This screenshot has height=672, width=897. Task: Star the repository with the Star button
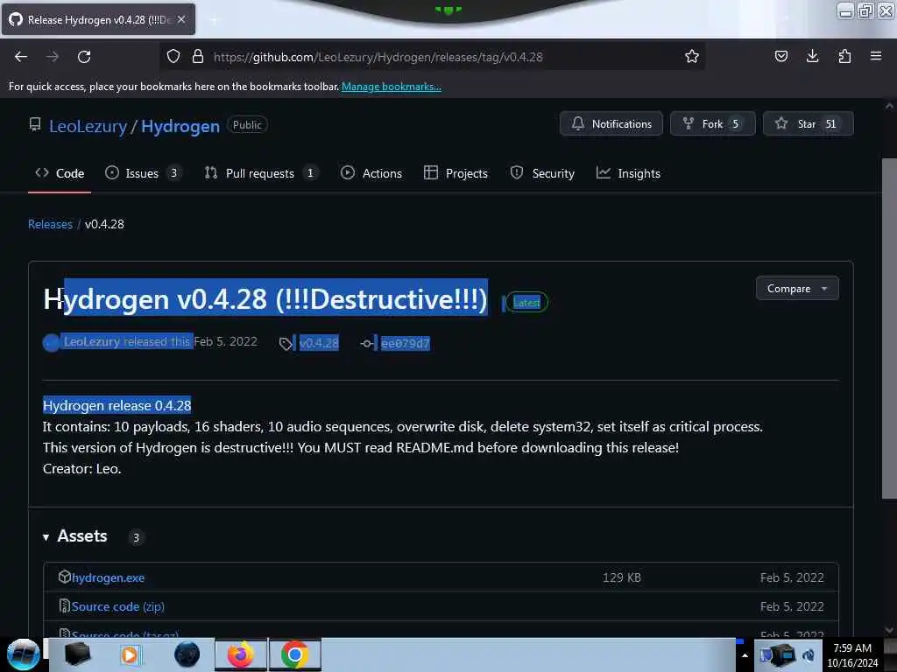[808, 123]
